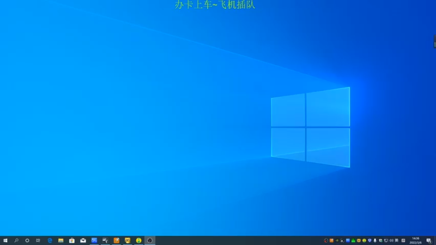Open NVIDIA tray icon
This screenshot has width=436, height=245.
[337, 241]
